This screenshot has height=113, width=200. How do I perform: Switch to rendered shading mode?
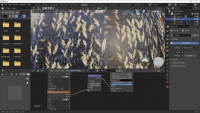(160, 12)
